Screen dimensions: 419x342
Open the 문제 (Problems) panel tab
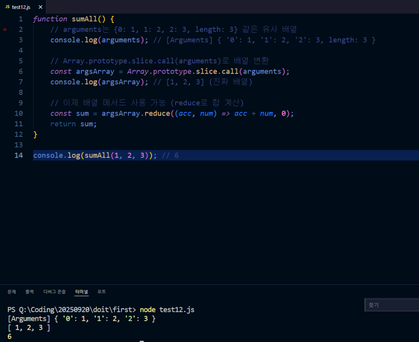click(x=11, y=292)
